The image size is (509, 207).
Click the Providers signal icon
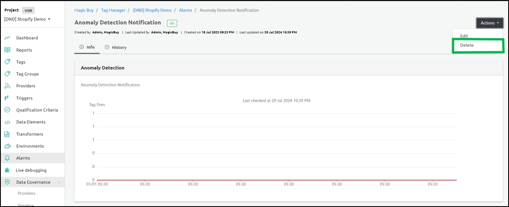click(7, 86)
